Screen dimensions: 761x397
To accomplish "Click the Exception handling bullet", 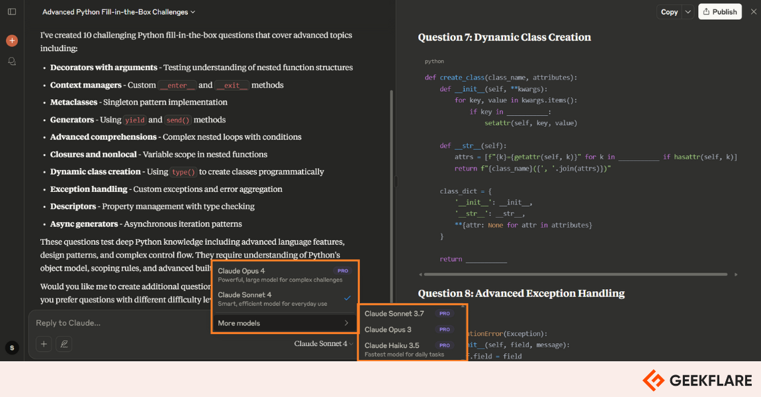I will coord(166,189).
